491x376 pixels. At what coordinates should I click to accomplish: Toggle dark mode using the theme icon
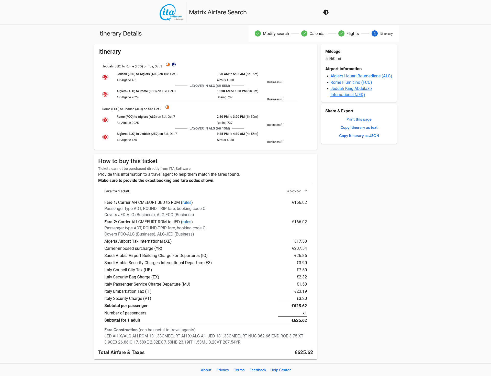coord(326,12)
